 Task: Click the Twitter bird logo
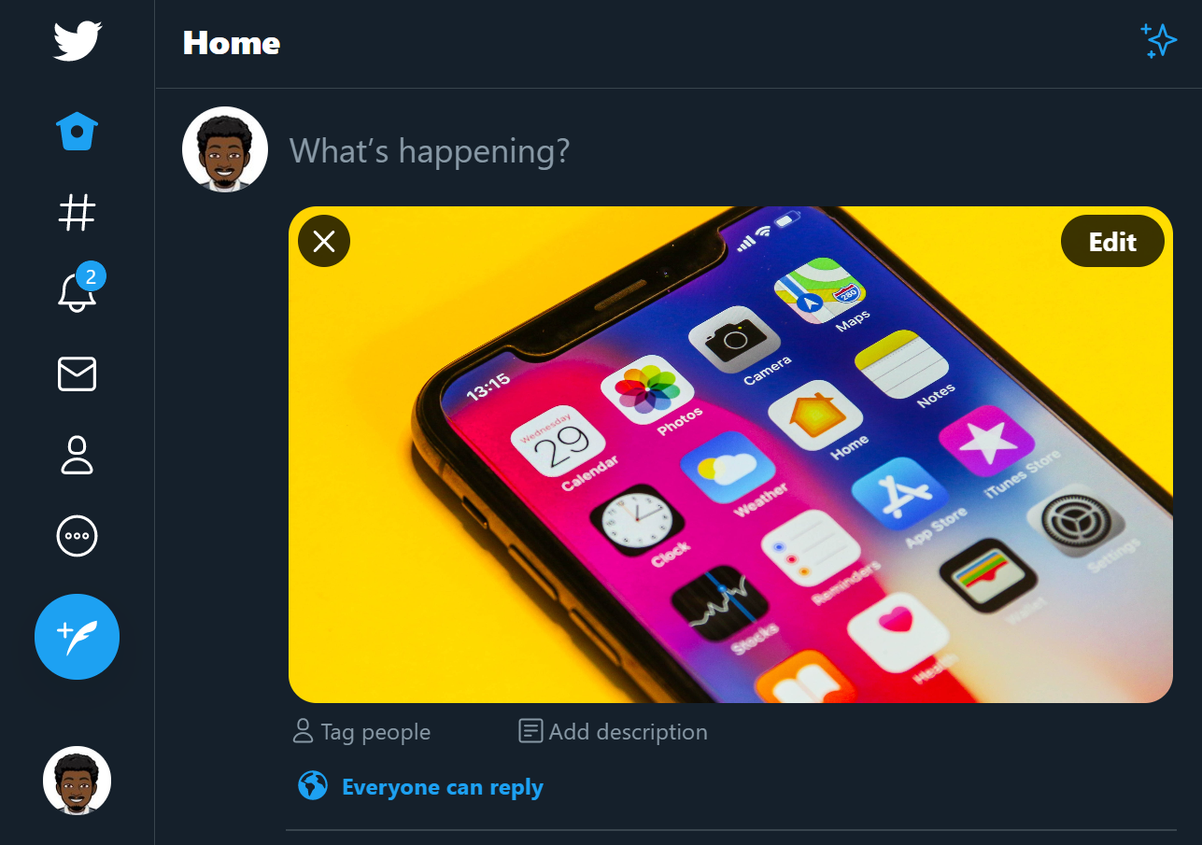click(x=78, y=42)
